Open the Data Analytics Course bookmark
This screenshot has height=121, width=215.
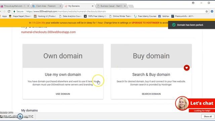tap(70, 16)
